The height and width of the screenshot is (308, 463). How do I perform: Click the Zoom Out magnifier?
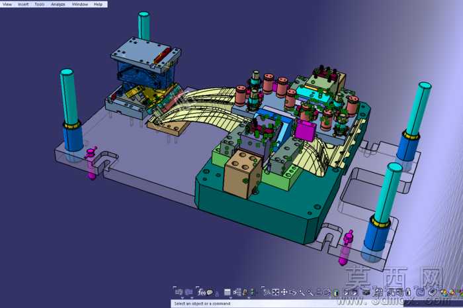tap(310, 292)
